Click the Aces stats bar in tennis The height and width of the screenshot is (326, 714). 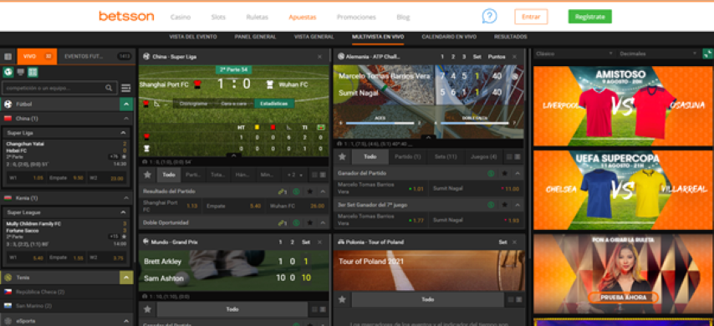pos(380,123)
